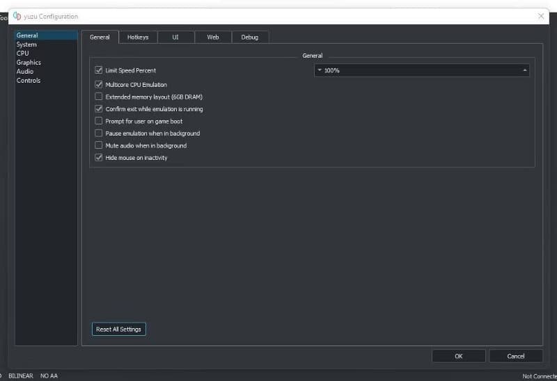The height and width of the screenshot is (381, 557).
Task: Click the 100% speed value field
Action: pos(422,70)
